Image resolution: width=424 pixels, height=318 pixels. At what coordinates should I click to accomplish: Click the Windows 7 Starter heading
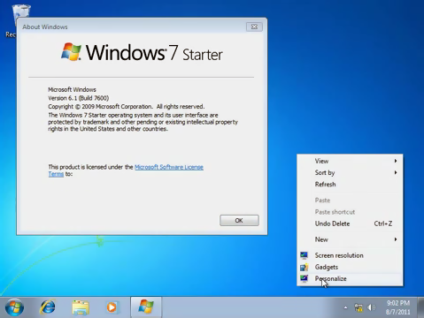pyautogui.click(x=154, y=53)
